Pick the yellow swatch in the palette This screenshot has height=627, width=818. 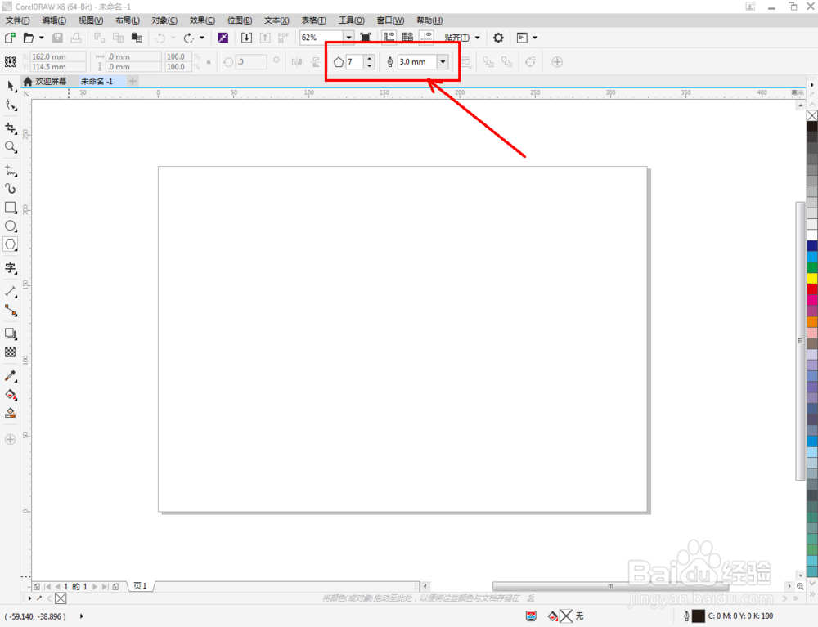tap(812, 278)
